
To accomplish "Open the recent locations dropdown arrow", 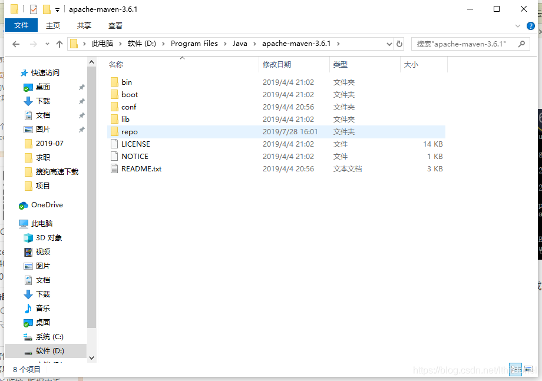I will pos(47,44).
